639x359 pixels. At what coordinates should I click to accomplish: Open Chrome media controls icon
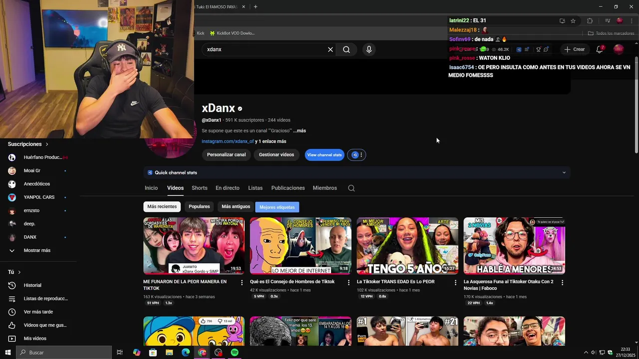(x=608, y=21)
